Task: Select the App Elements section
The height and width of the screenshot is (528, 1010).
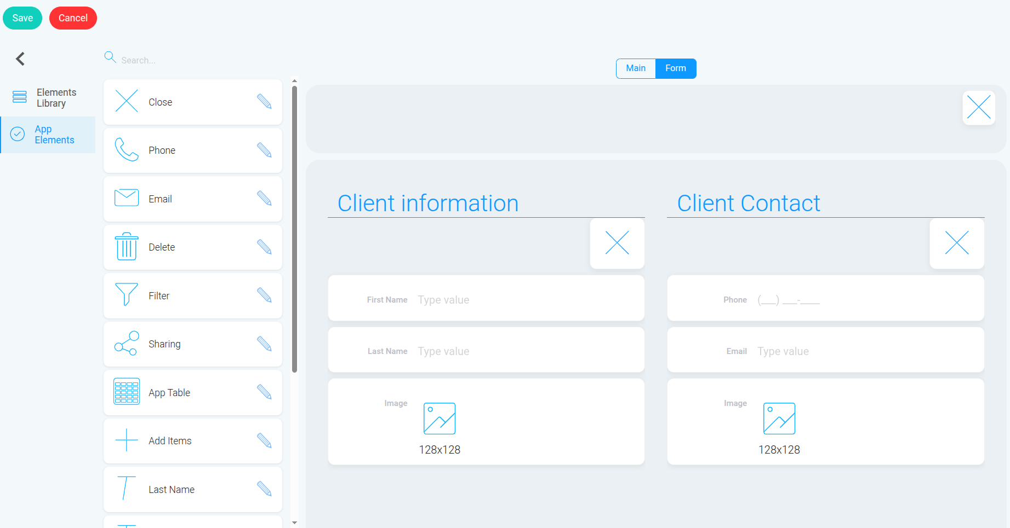Action: click(48, 135)
